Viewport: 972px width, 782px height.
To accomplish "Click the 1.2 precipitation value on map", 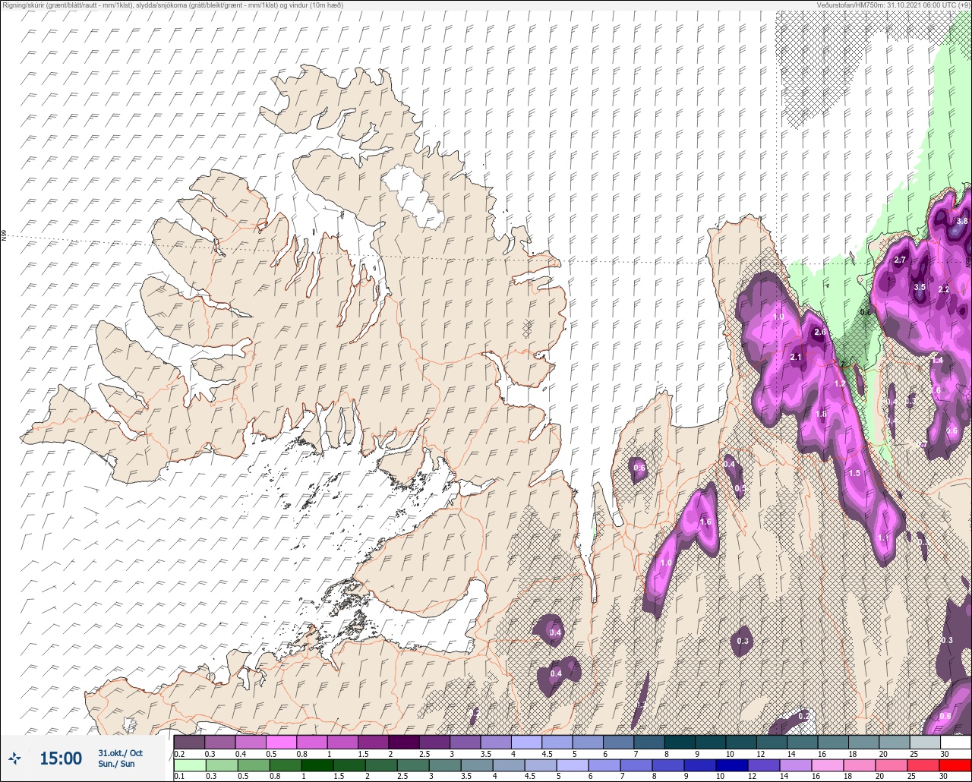I will pyautogui.click(x=840, y=384).
